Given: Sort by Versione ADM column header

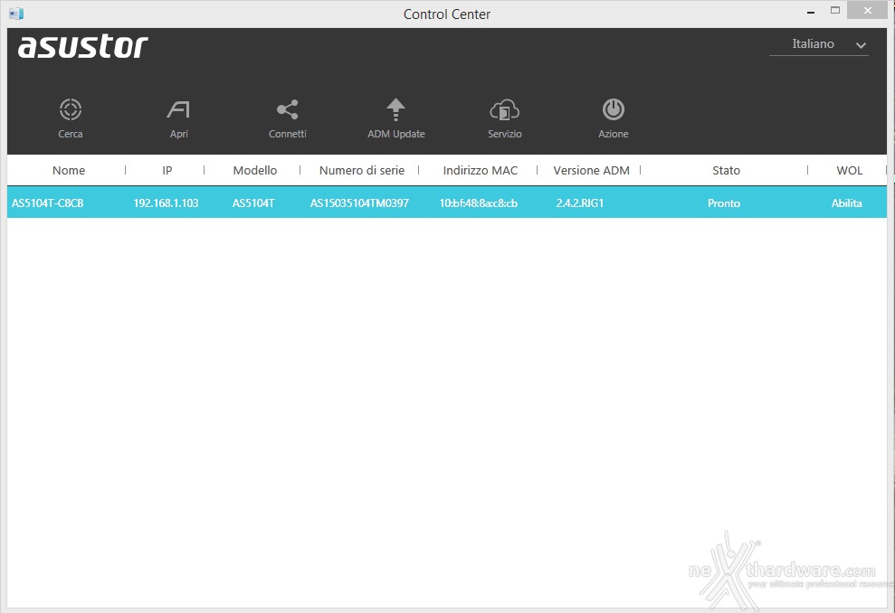Looking at the screenshot, I should (x=591, y=171).
